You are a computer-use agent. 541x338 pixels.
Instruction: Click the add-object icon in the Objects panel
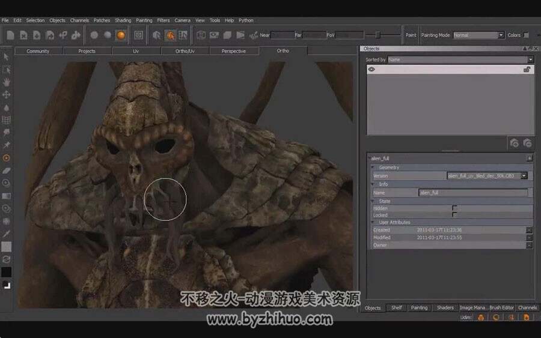pyautogui.click(x=515, y=143)
